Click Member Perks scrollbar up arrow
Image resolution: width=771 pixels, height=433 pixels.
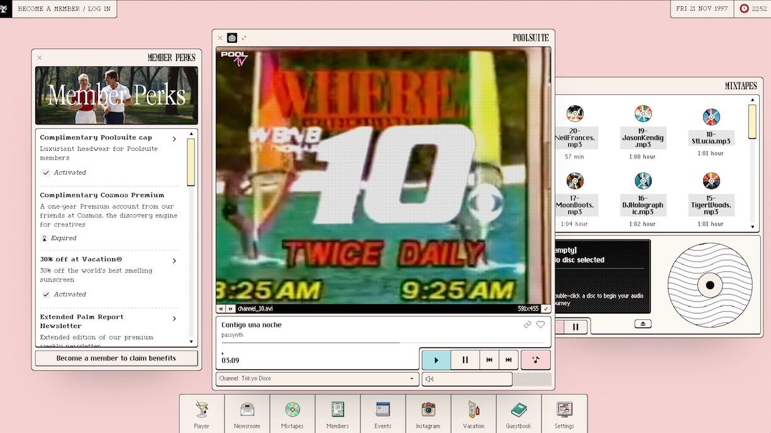[x=191, y=133]
